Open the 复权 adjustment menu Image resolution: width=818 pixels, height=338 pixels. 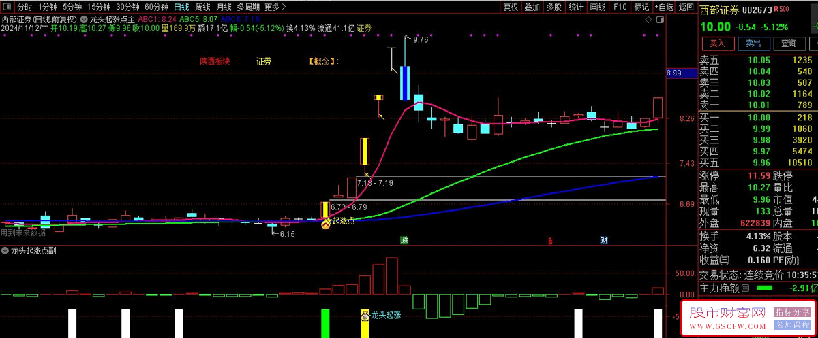(x=511, y=7)
